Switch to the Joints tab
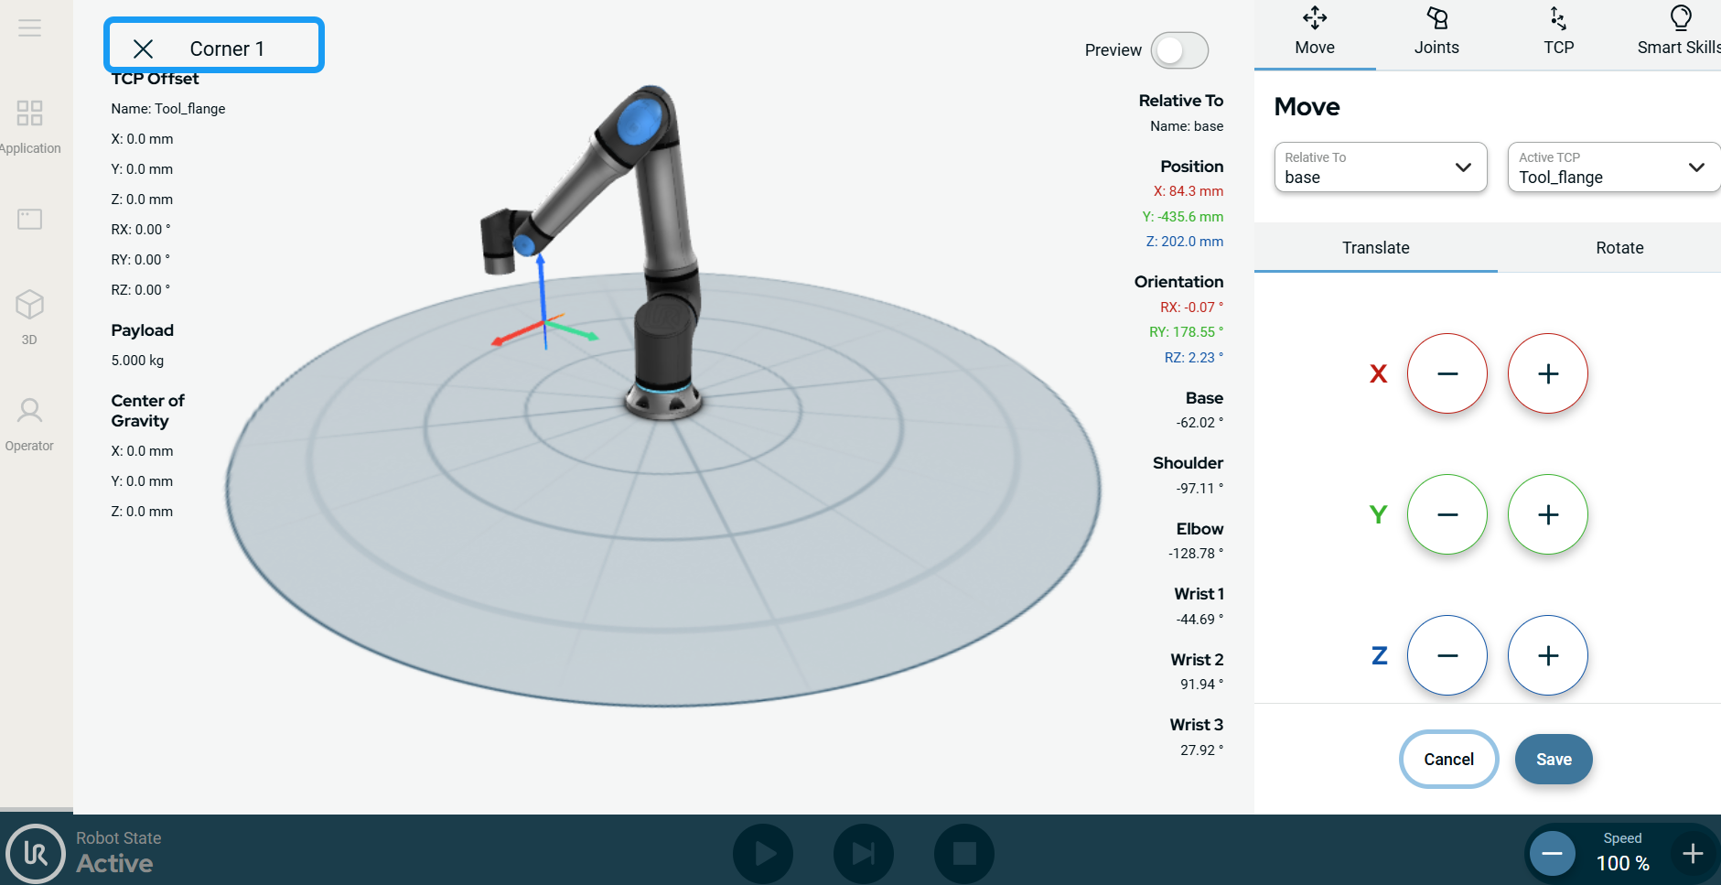The image size is (1721, 885). tap(1436, 33)
